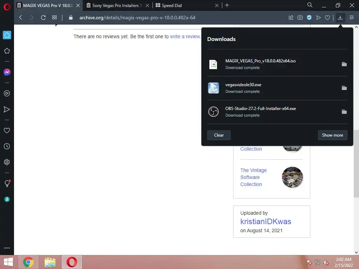Click the share/edit page icon
Image resolution: width=359 pixels, height=269 pixels.
coord(291,18)
